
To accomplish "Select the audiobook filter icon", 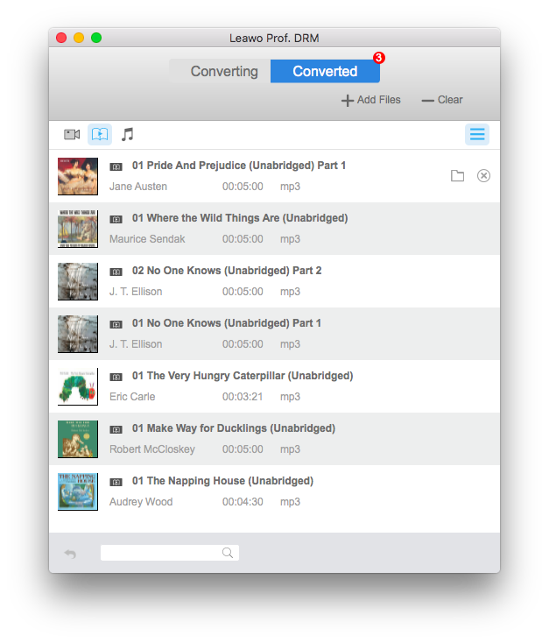I will point(100,134).
